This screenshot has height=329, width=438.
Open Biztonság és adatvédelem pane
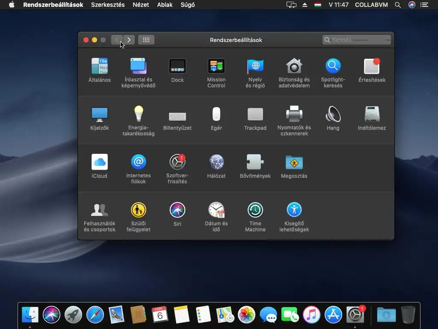pyautogui.click(x=294, y=73)
